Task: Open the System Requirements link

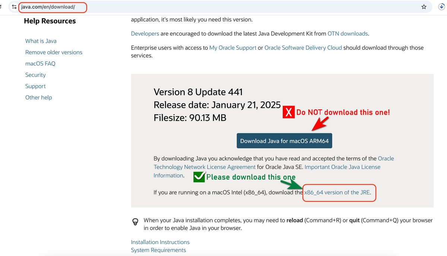Action: pyautogui.click(x=158, y=250)
